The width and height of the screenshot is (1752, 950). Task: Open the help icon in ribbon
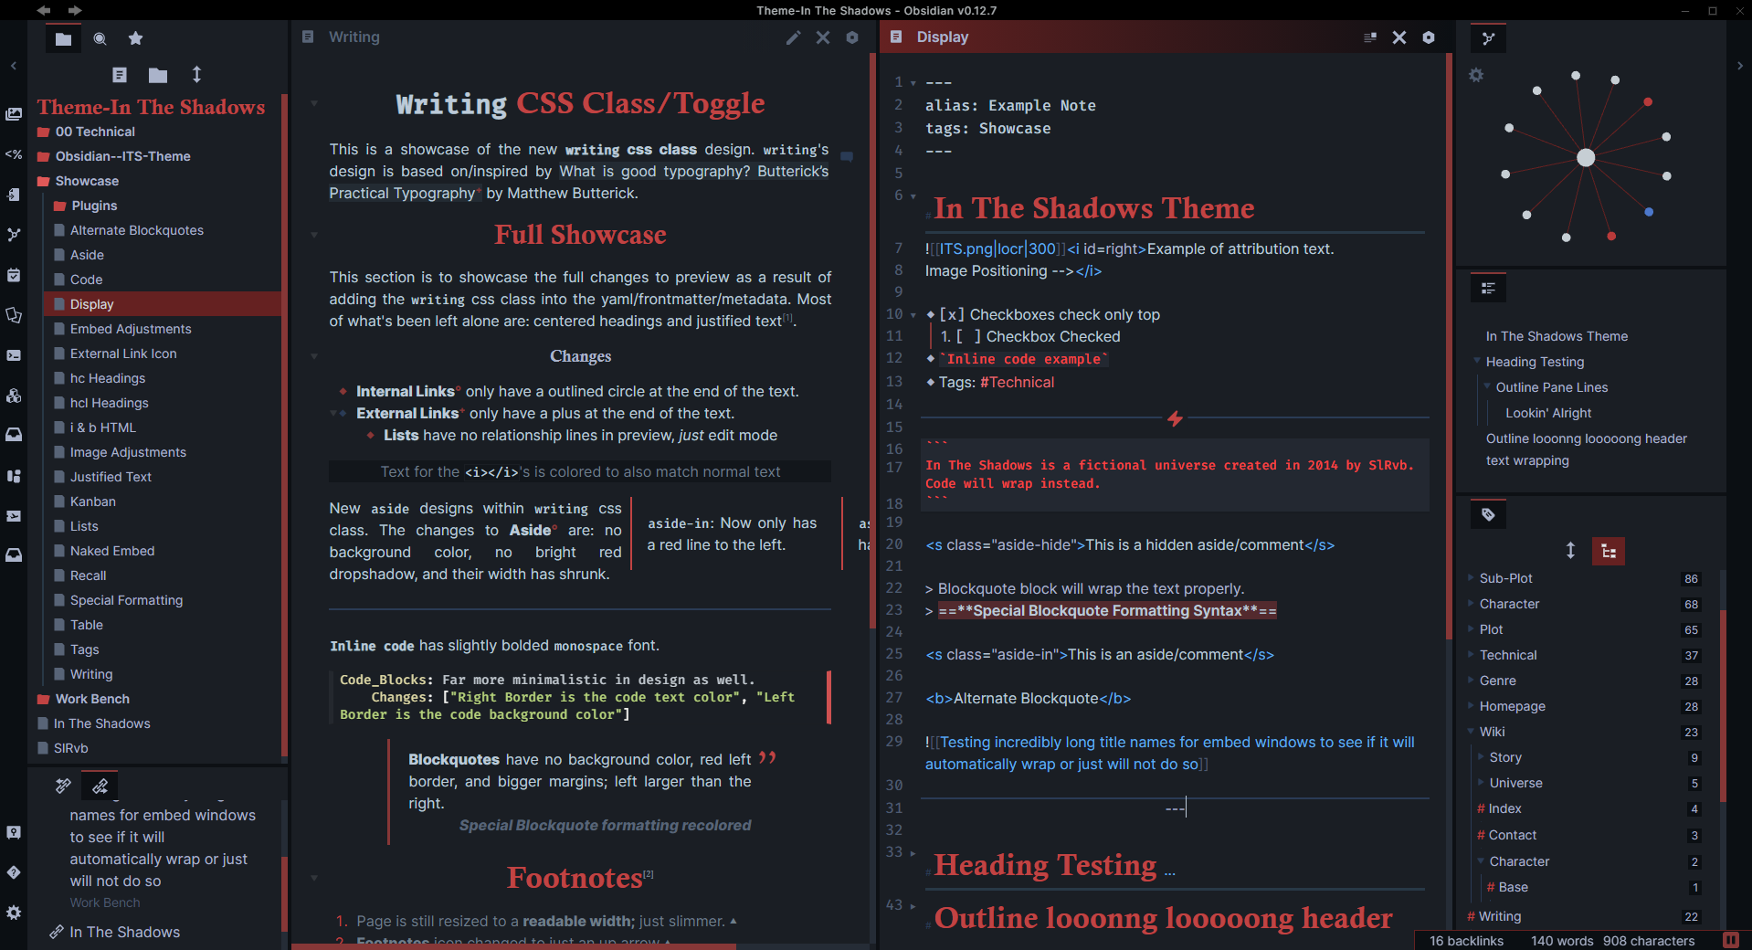(x=14, y=872)
